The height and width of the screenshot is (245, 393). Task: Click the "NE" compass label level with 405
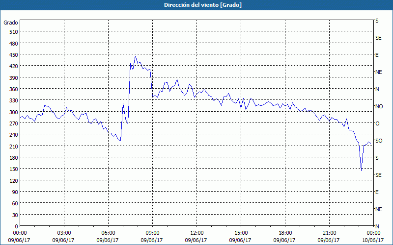(378, 72)
